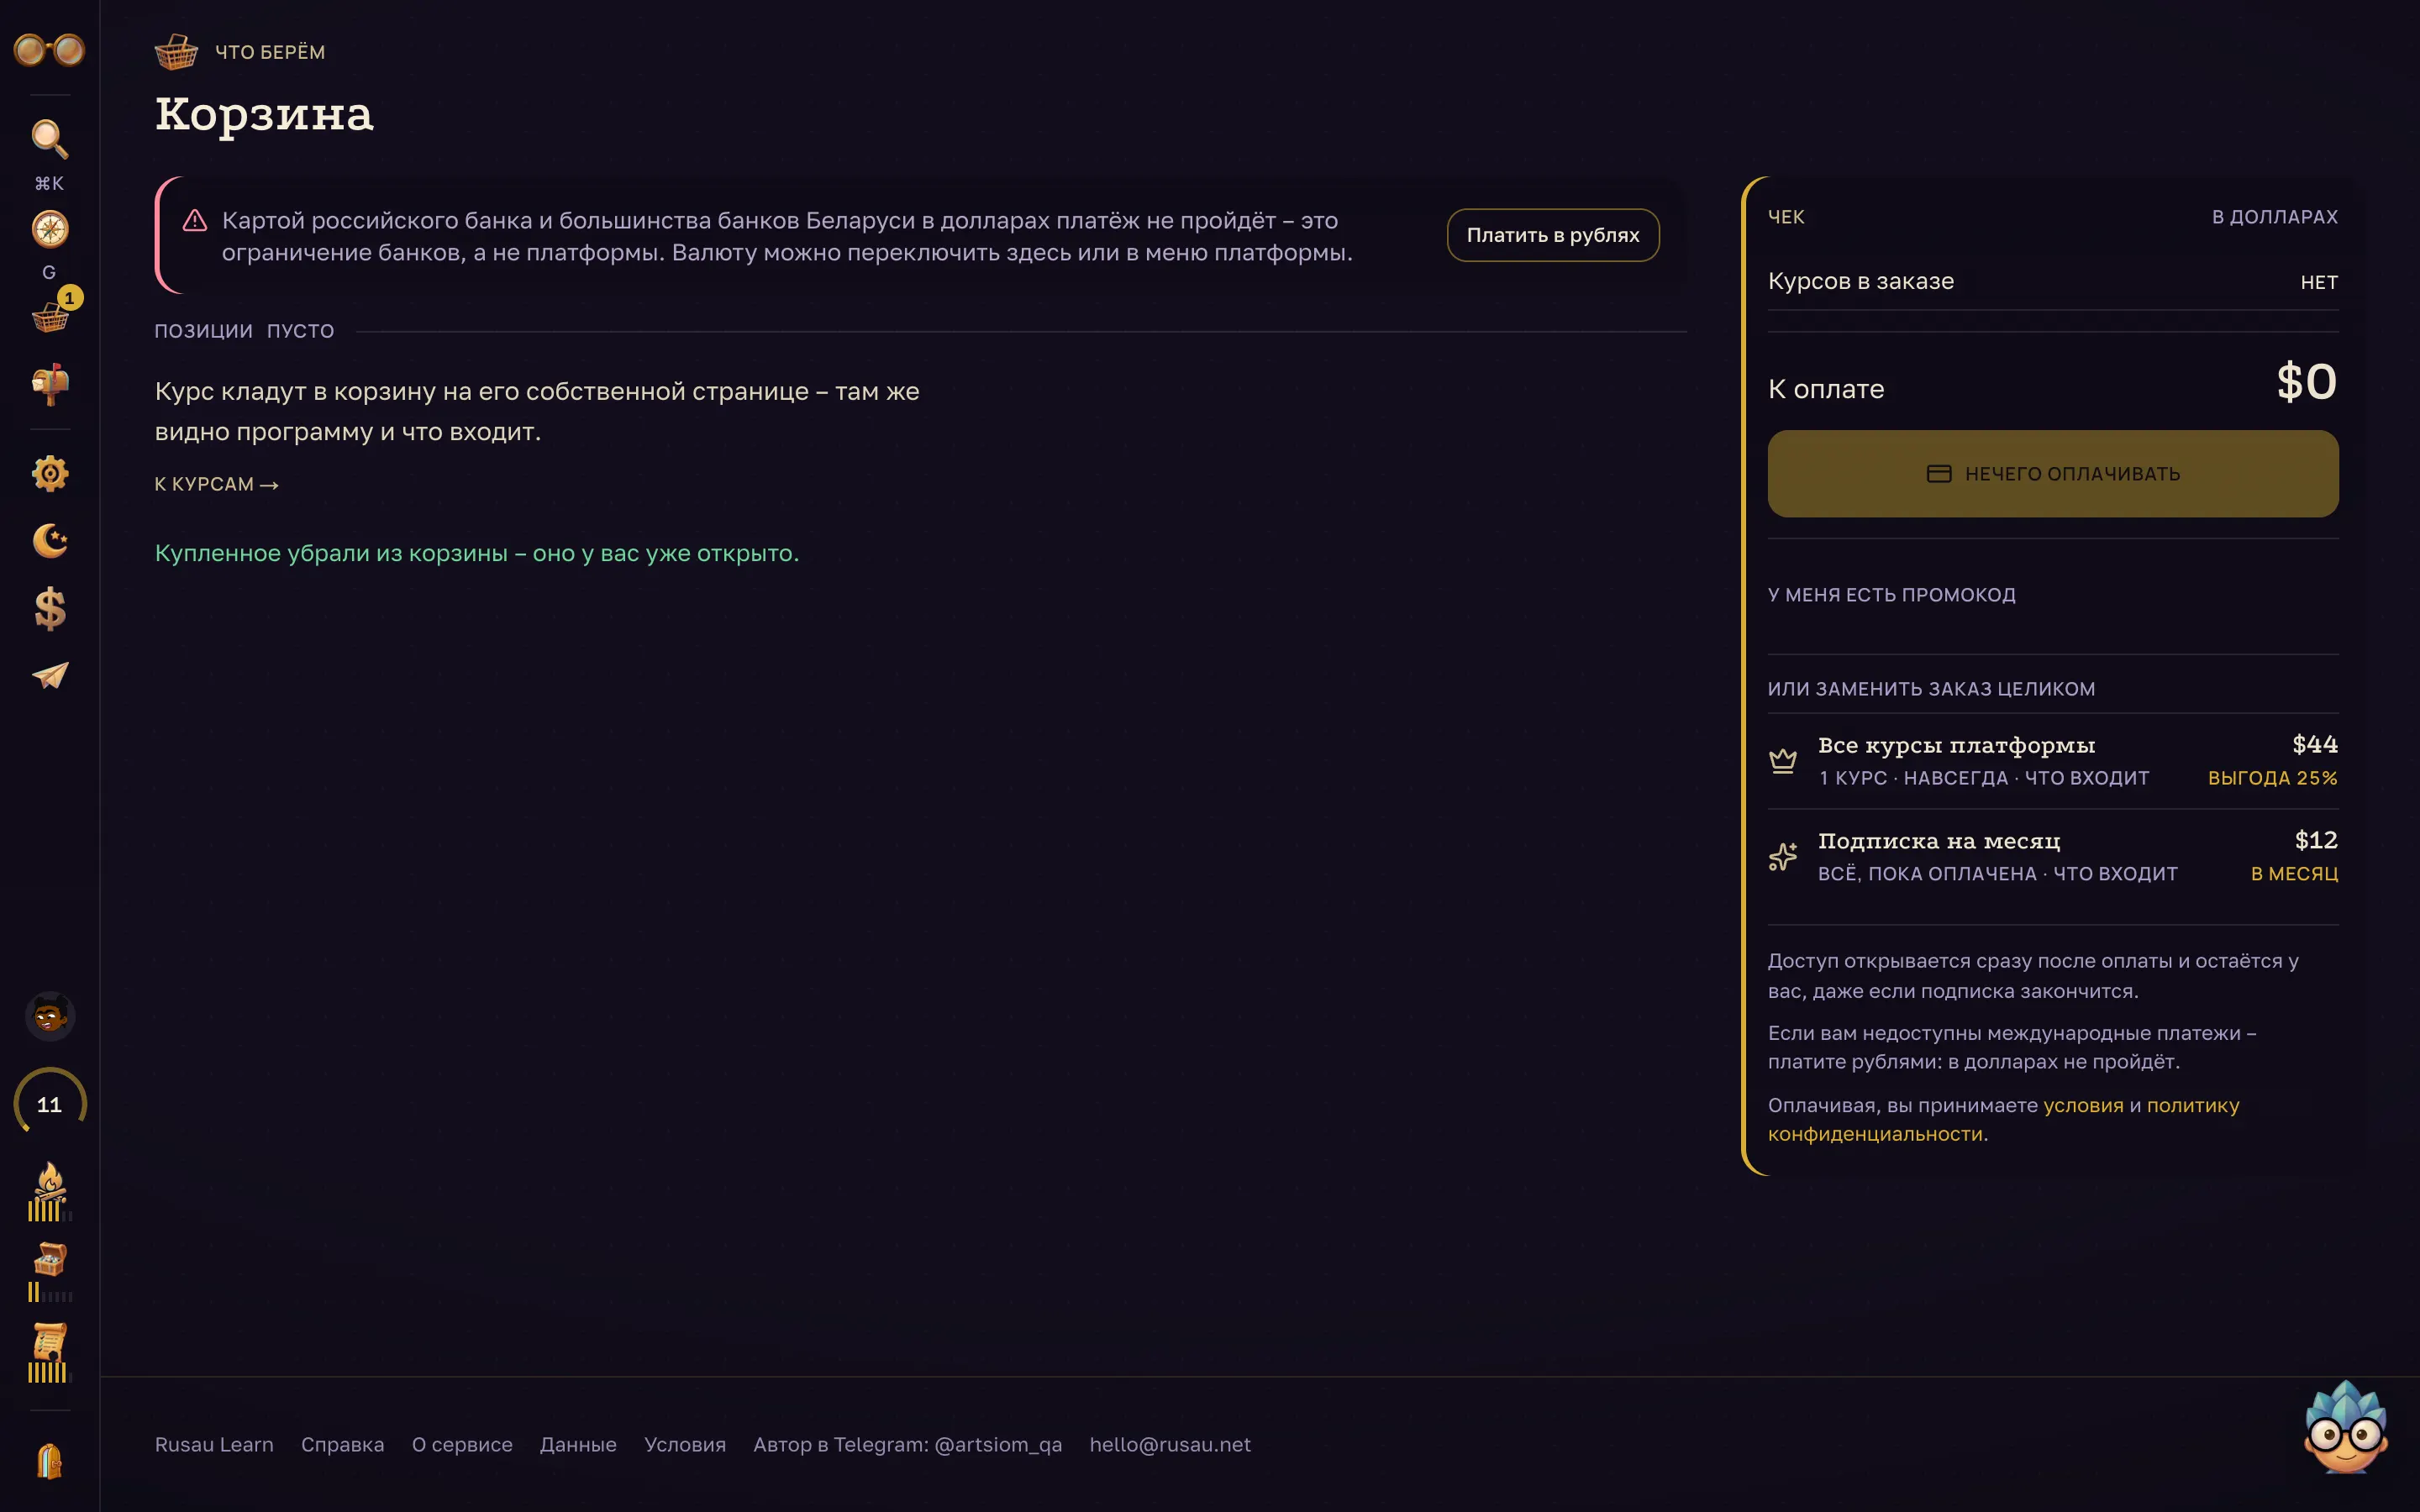Click the door exit icon
The width and height of the screenshot is (2420, 1512).
point(49,1461)
